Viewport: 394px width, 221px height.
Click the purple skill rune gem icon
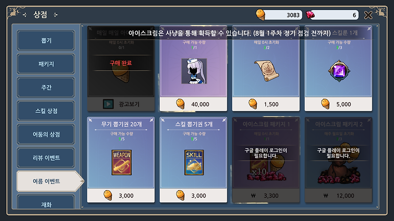coord(339,71)
